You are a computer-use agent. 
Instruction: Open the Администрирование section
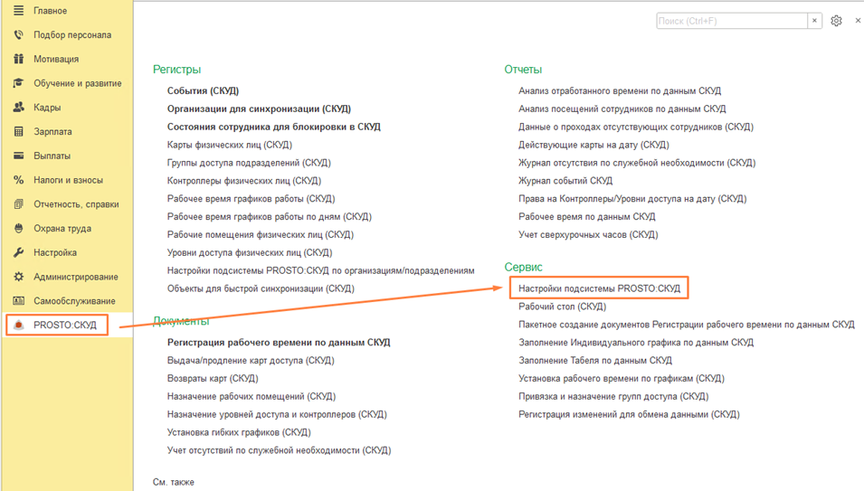click(75, 277)
